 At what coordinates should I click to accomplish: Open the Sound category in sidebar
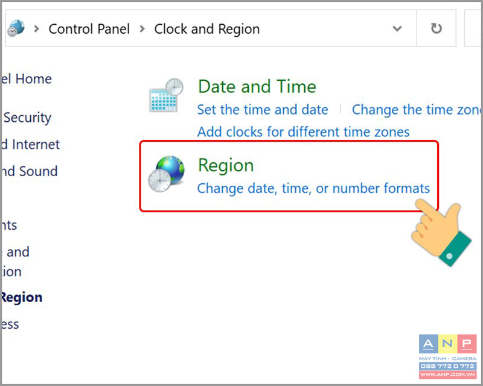[29, 171]
